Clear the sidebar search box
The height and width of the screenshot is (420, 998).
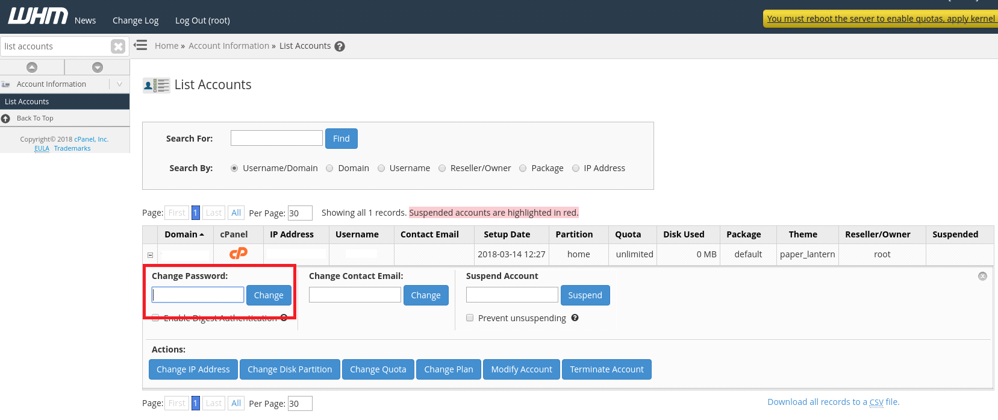tap(118, 46)
